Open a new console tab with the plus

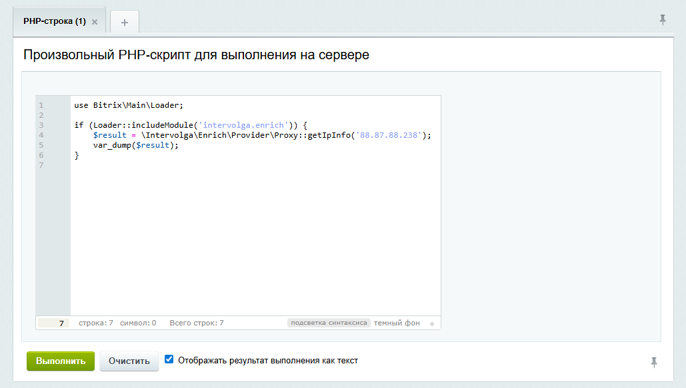(x=124, y=21)
